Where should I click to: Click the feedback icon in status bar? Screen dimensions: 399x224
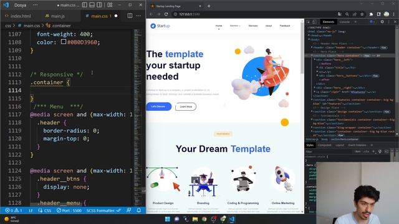129,210
